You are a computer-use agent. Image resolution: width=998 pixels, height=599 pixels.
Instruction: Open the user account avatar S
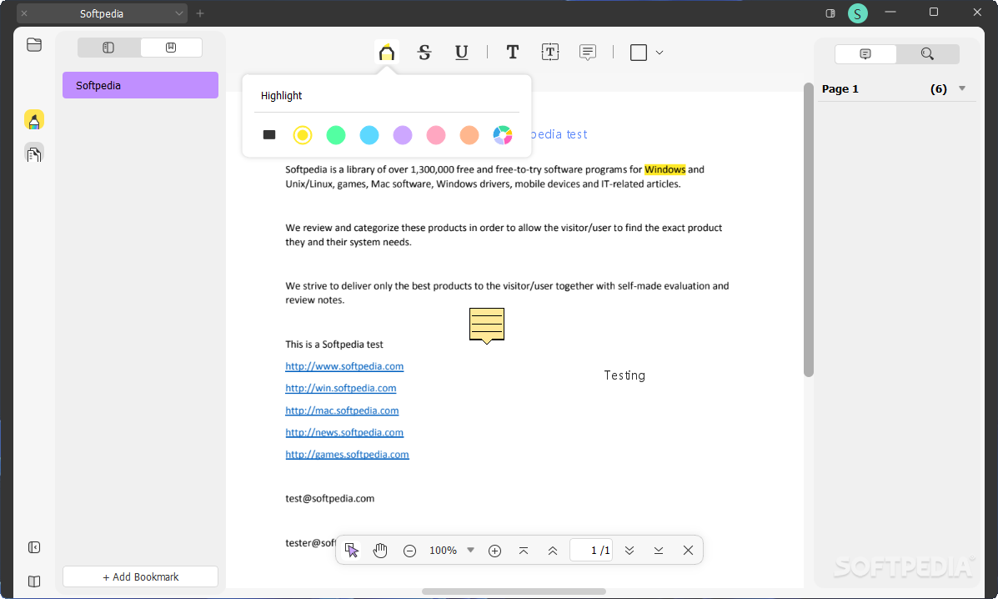point(857,13)
